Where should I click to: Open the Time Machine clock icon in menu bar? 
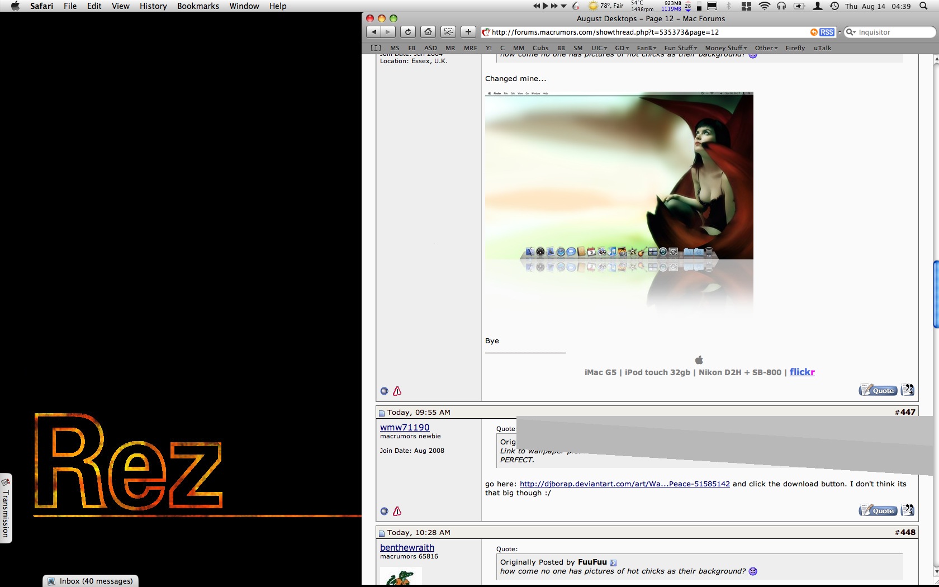[x=834, y=6]
